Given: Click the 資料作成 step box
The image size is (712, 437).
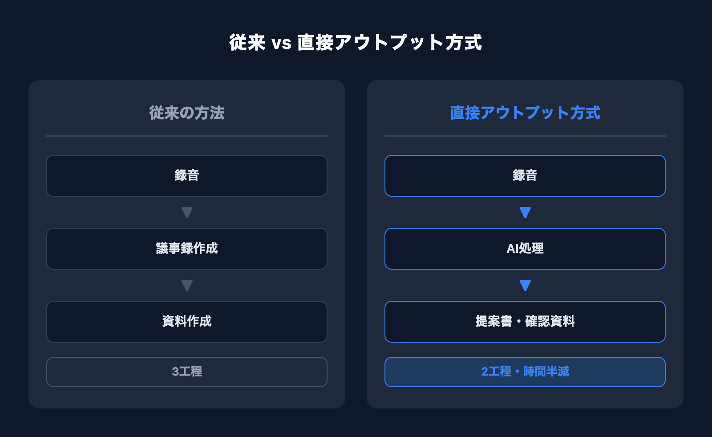Looking at the screenshot, I should tap(187, 322).
